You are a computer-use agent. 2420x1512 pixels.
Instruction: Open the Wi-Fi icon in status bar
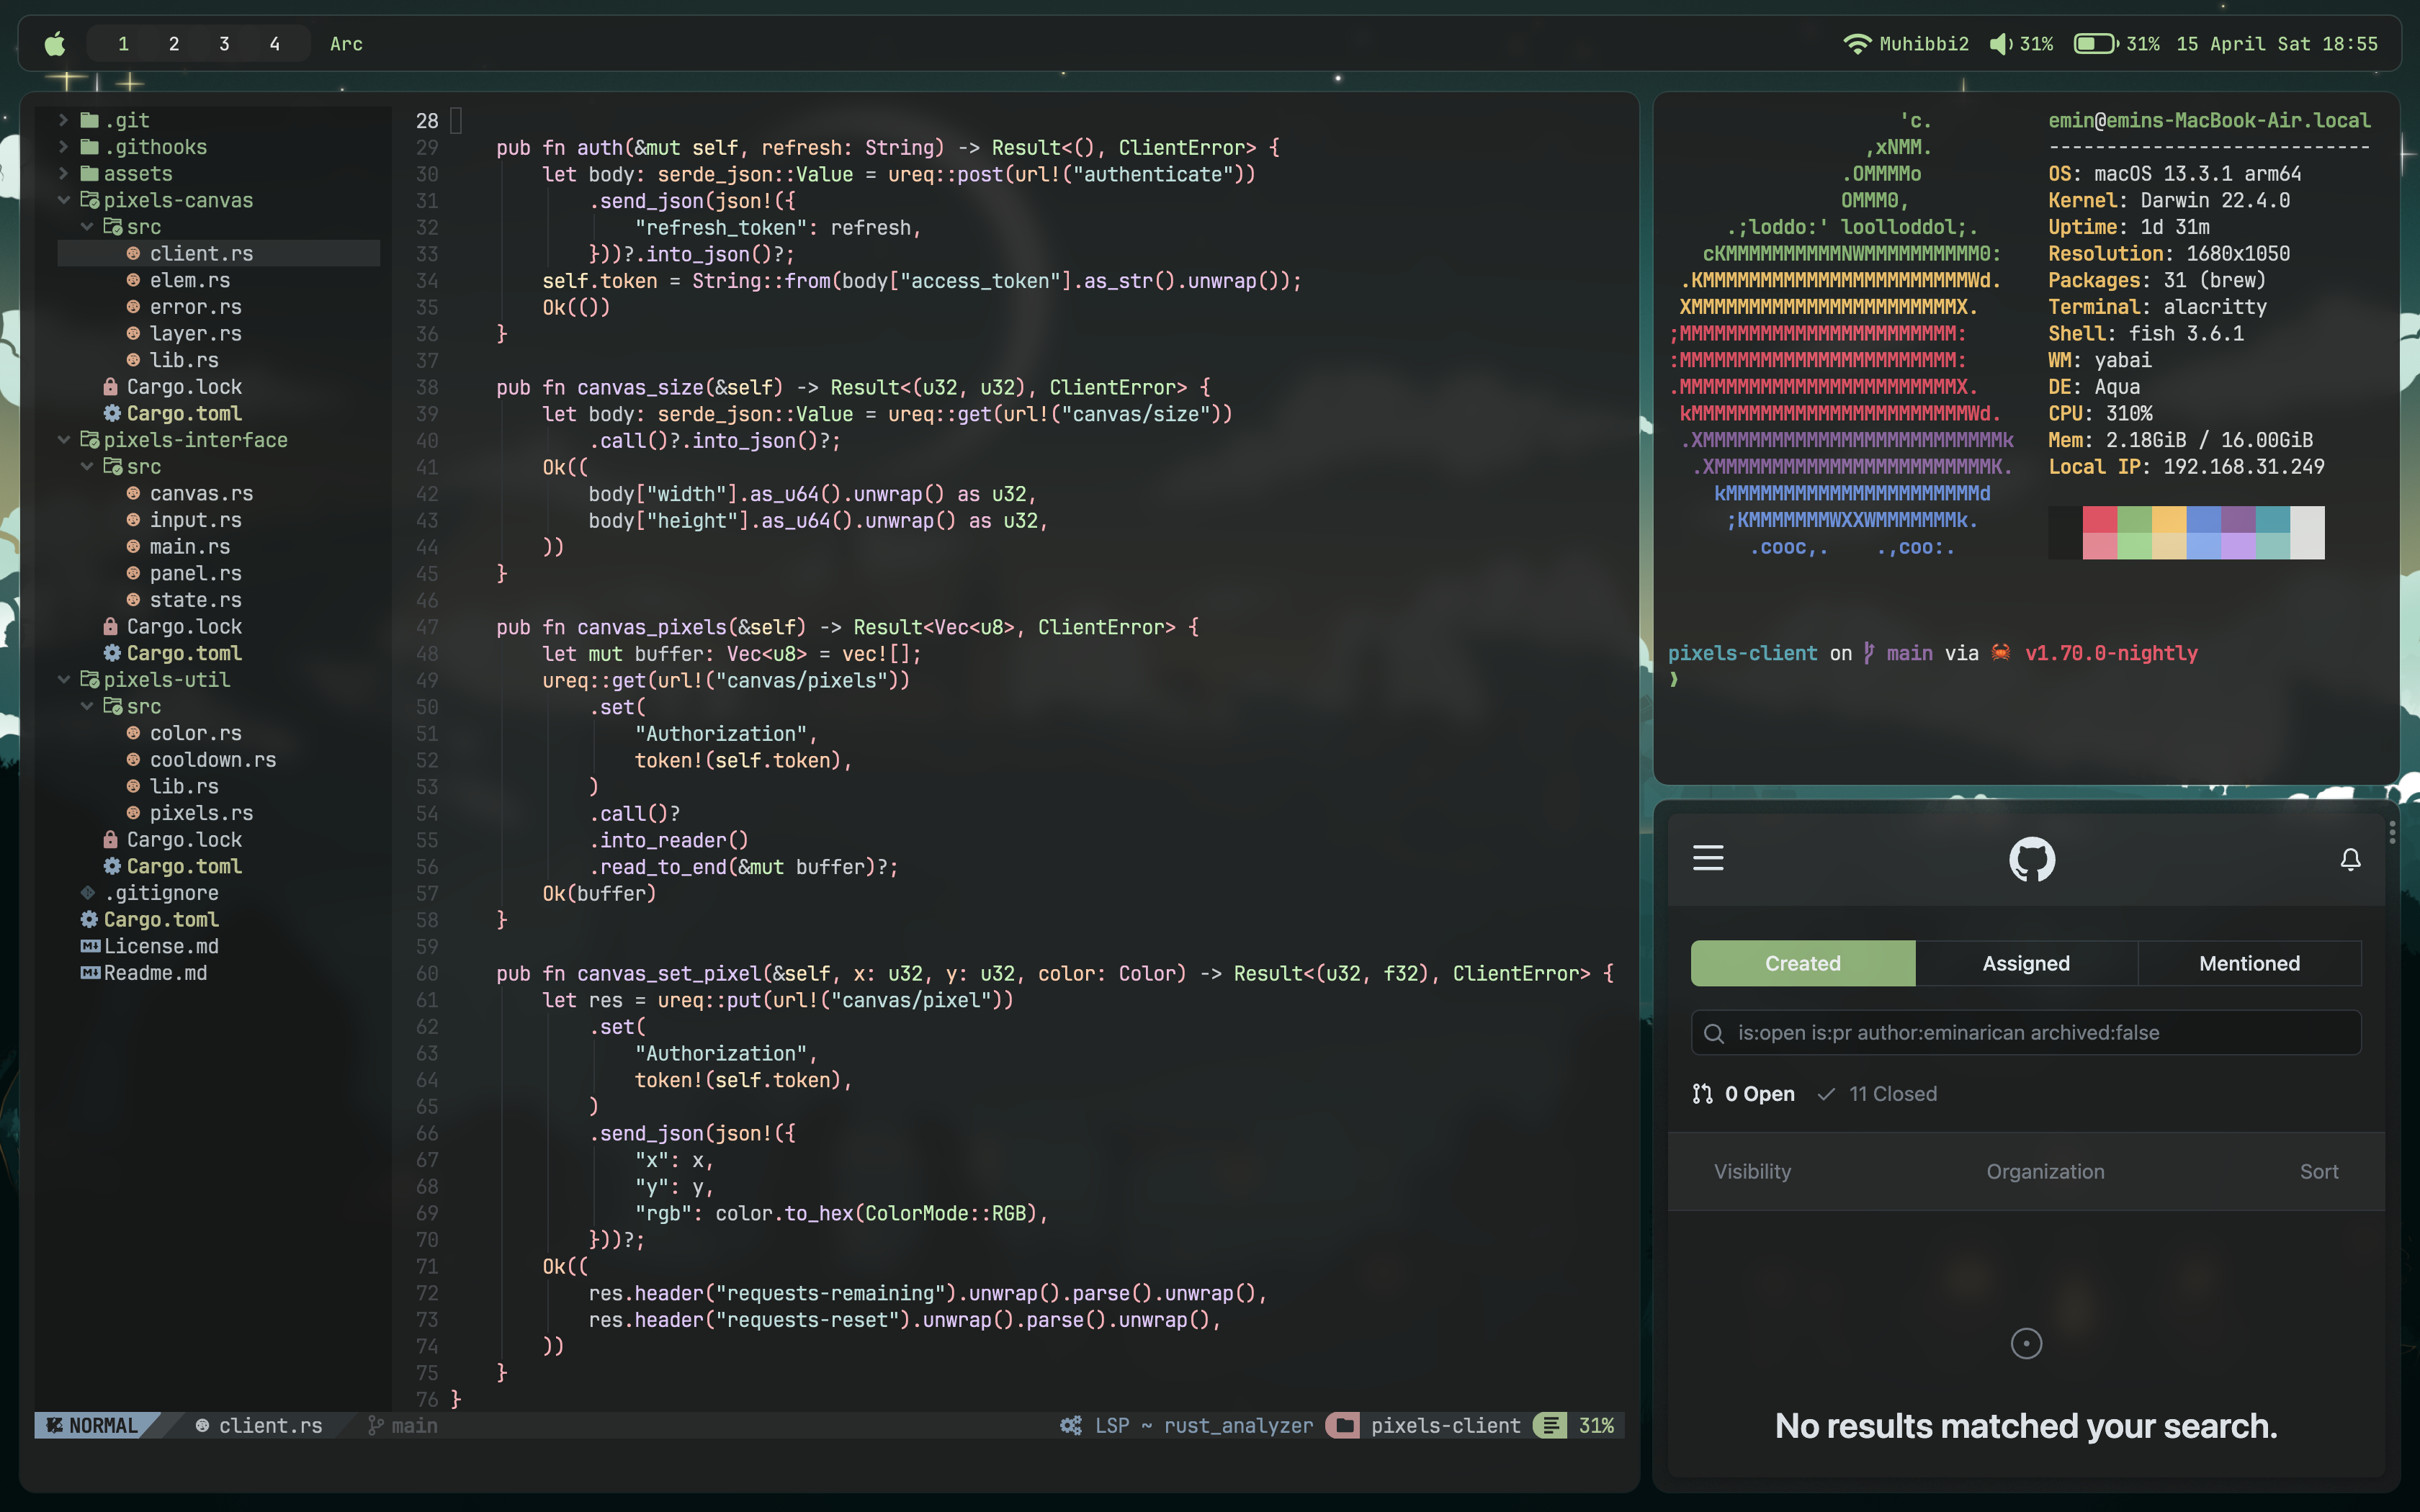tap(1856, 44)
